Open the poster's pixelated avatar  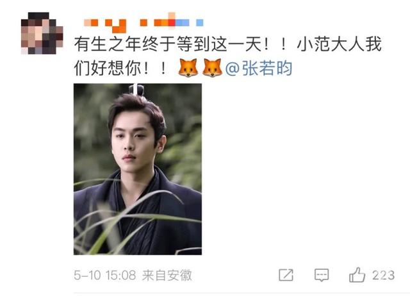tap(42, 33)
